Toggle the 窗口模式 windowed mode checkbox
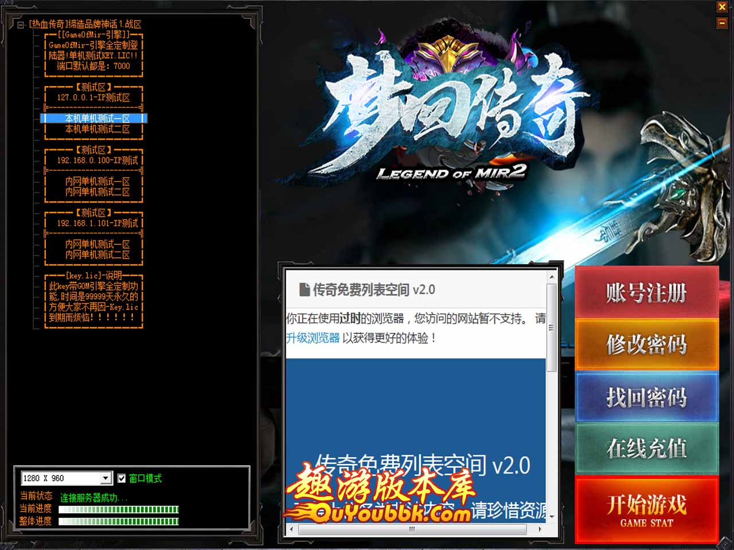Screen dimensions: 734x550 [122, 478]
